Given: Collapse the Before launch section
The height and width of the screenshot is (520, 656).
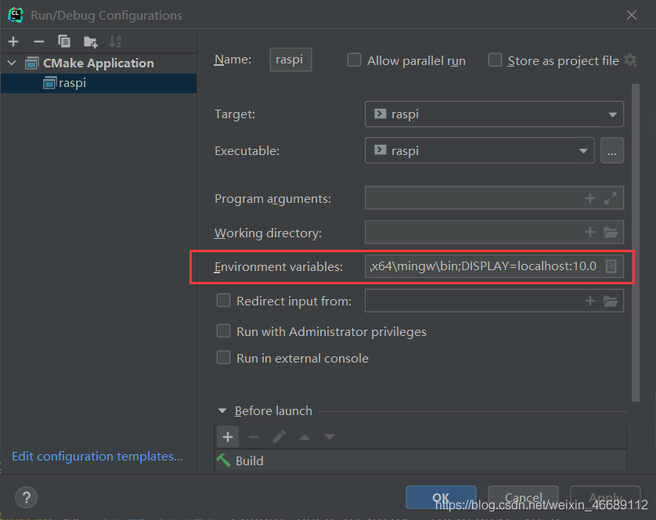Looking at the screenshot, I should (222, 410).
